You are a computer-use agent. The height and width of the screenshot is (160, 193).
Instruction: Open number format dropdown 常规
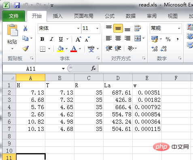tap(179, 28)
